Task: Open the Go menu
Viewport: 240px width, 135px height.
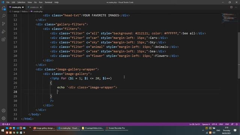Action: [x=35, y=2]
